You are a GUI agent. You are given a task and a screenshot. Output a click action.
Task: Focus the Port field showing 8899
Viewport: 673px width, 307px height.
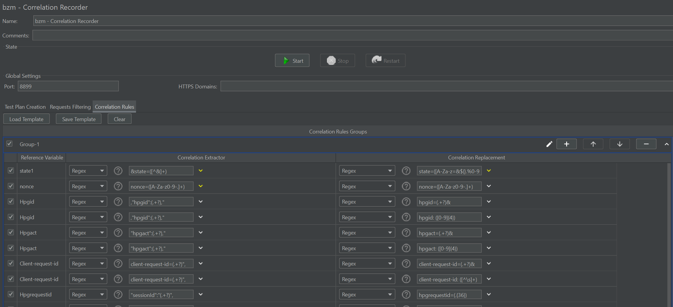click(68, 86)
